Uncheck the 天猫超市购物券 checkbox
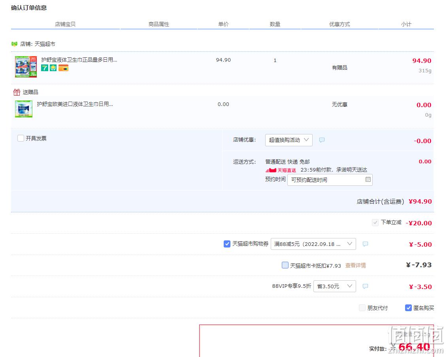 227,244
